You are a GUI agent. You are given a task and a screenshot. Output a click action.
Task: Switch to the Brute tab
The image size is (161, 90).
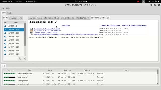pos(9,13)
